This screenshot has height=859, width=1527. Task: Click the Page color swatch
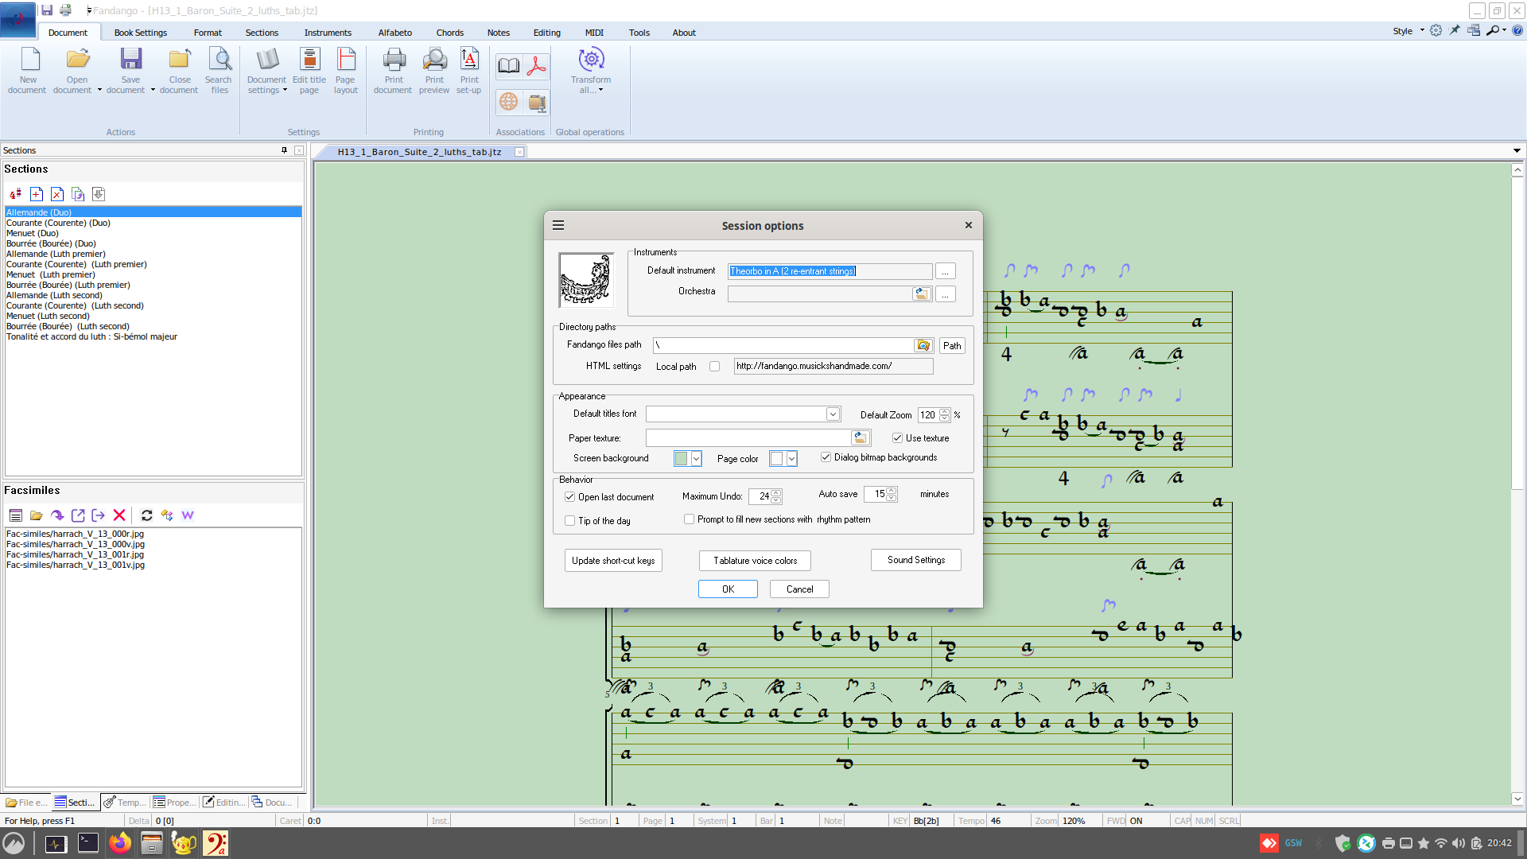point(777,459)
